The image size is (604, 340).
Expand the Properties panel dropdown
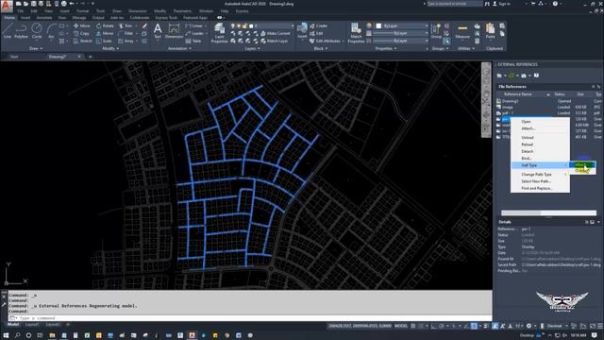point(386,48)
